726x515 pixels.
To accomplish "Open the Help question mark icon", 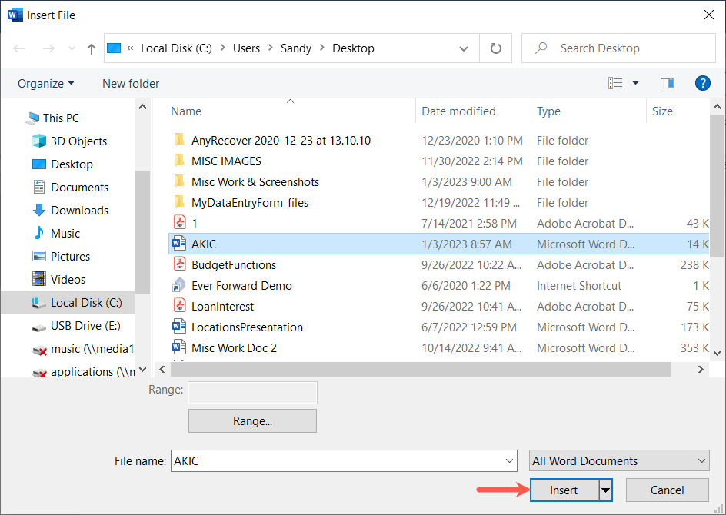I will [x=701, y=83].
